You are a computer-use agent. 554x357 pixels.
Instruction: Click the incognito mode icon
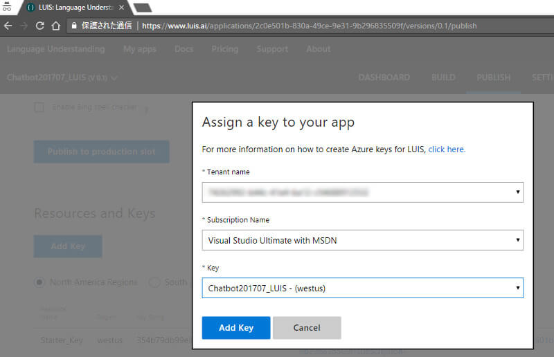coord(7,6)
